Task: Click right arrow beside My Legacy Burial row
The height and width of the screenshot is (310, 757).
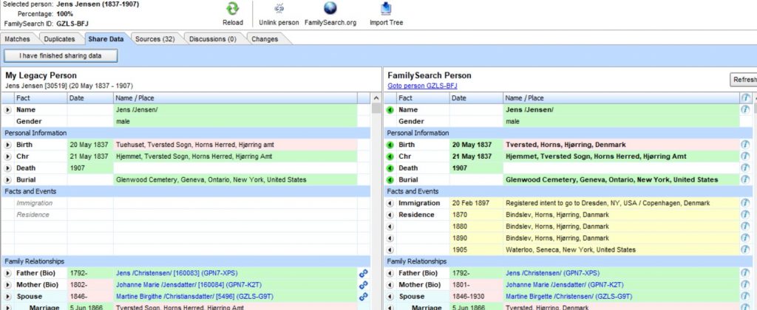Action: (x=7, y=180)
